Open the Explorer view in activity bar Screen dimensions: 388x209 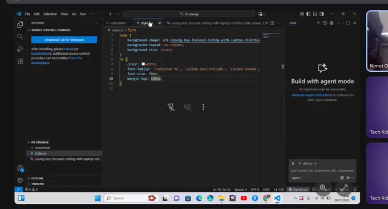(x=20, y=24)
